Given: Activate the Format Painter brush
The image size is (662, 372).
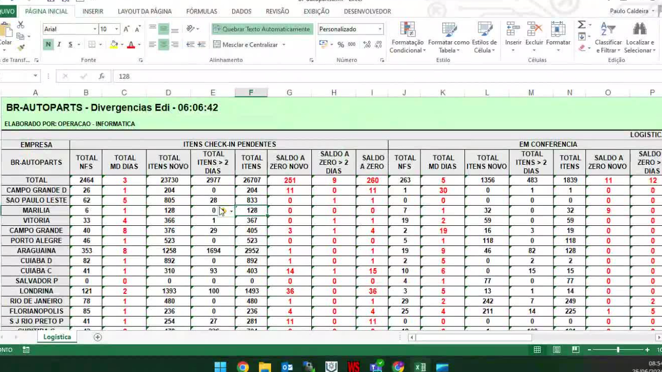Looking at the screenshot, I should pos(21,48).
